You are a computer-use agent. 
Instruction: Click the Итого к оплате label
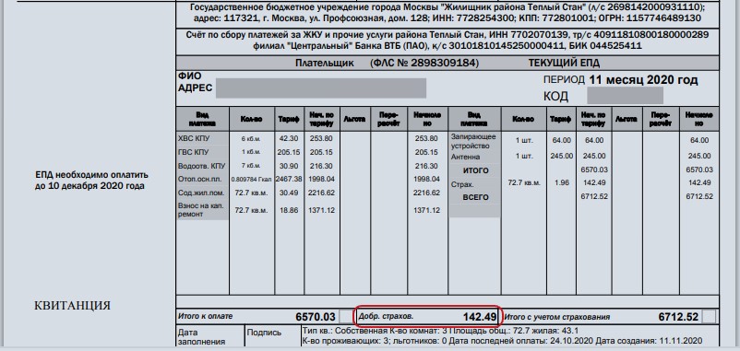(x=205, y=317)
